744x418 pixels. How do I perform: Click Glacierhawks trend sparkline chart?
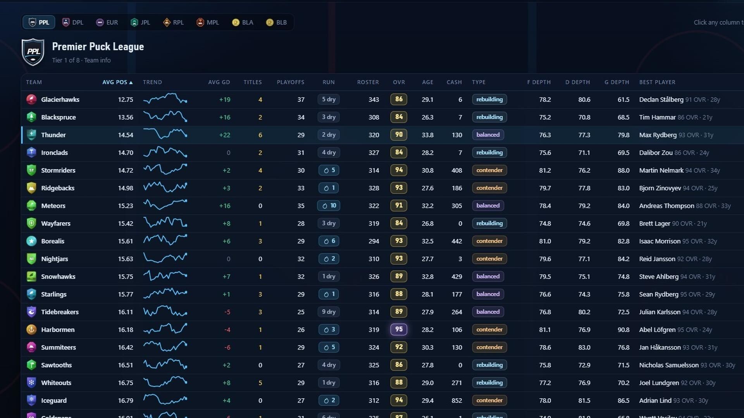(x=165, y=99)
